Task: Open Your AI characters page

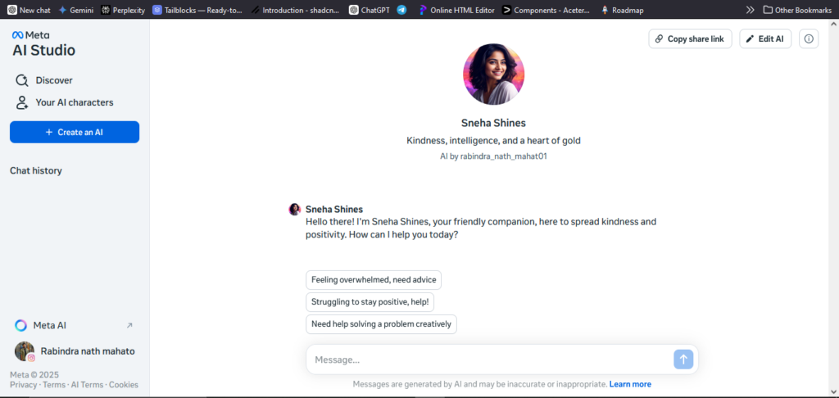Action: (x=64, y=102)
